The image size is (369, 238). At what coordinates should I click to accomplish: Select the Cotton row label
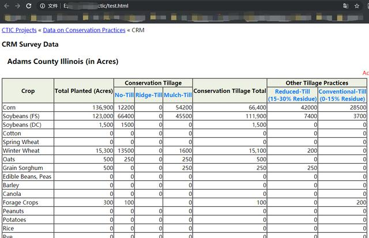pyautogui.click(x=12, y=133)
